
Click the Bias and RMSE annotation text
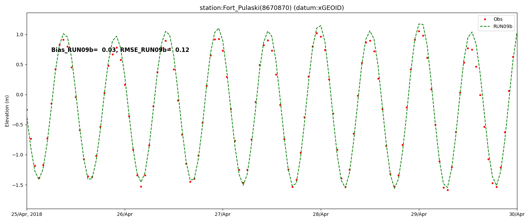[120, 50]
